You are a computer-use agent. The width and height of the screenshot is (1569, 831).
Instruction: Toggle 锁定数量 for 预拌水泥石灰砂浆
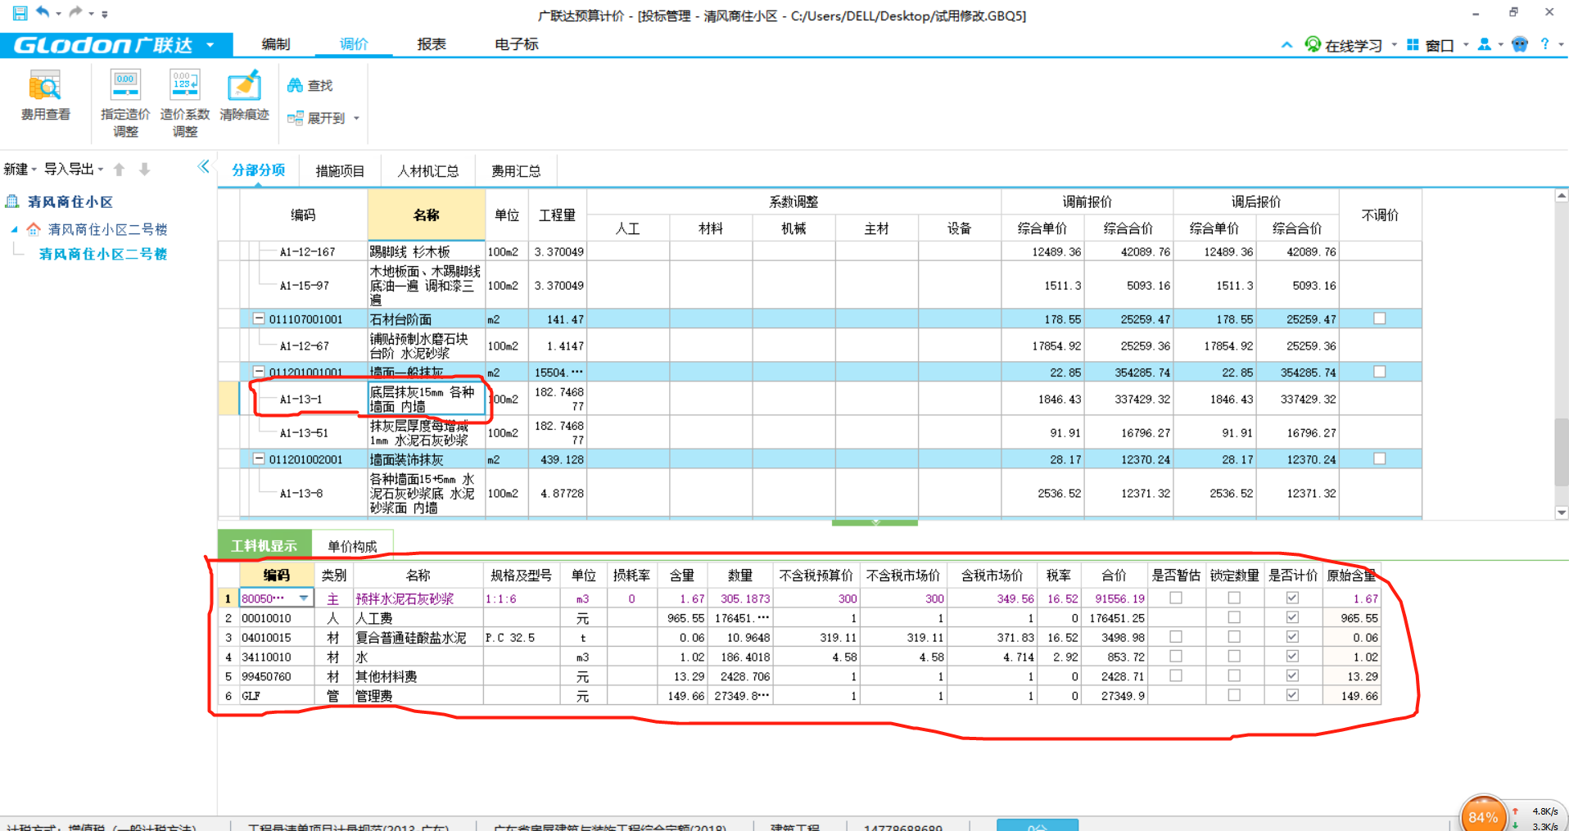tap(1234, 598)
